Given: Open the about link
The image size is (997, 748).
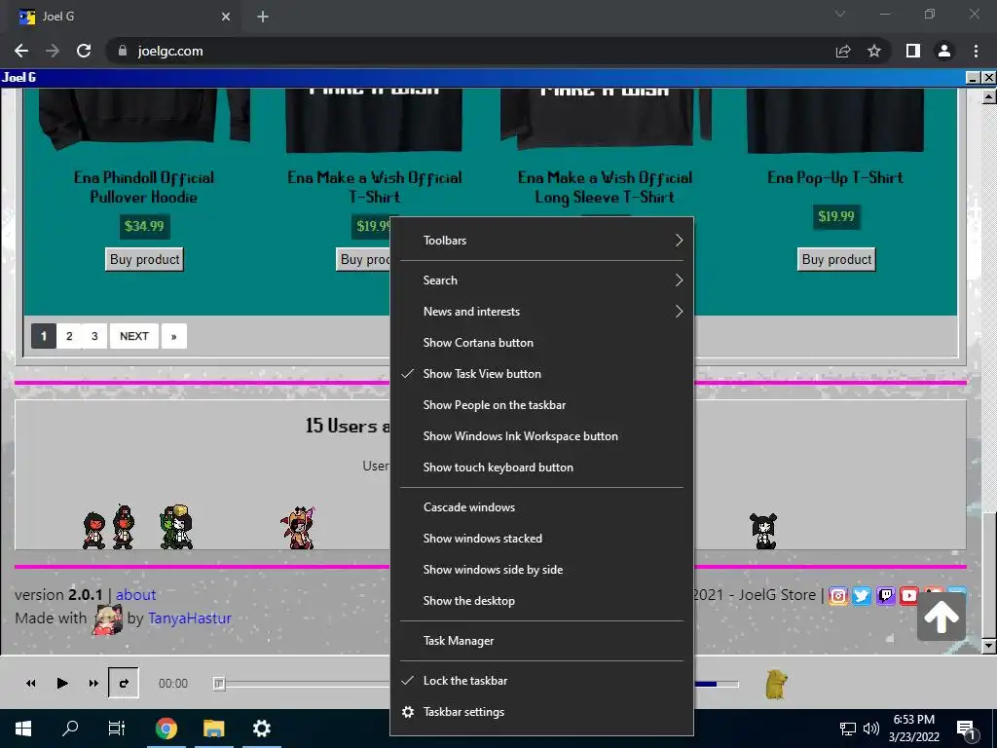Looking at the screenshot, I should [135, 595].
